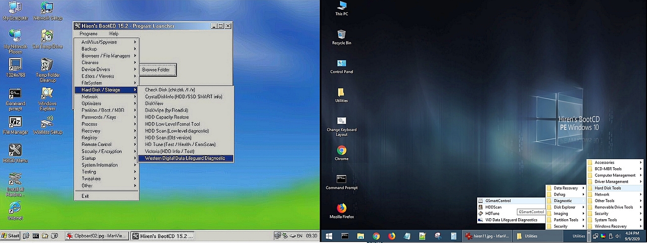
Task: Click volume speaker icon in Windows 10 tray
Action: click(618, 236)
